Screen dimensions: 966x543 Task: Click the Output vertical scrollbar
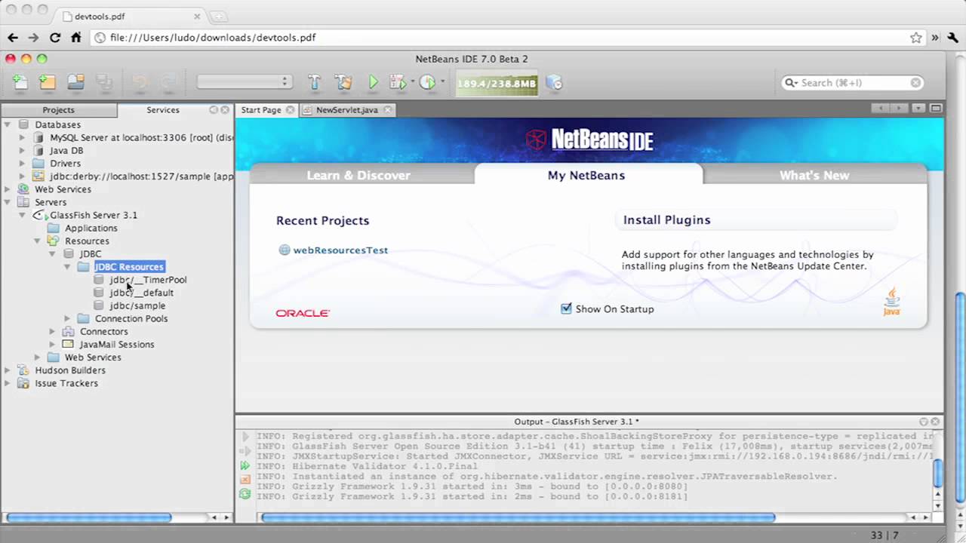click(x=937, y=473)
